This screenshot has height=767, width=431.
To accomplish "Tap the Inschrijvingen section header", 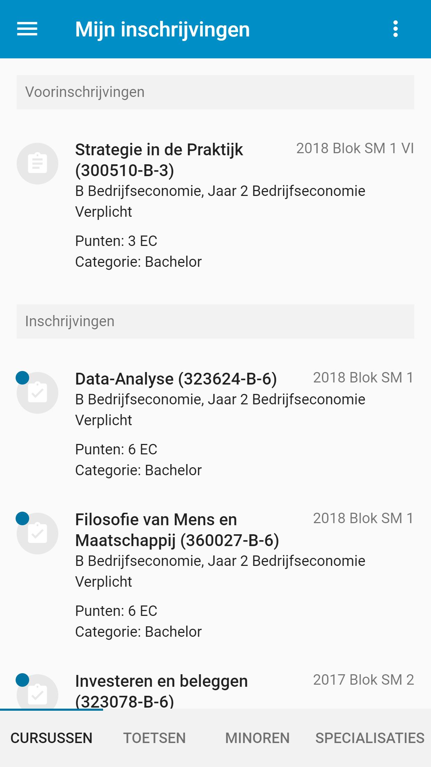I will (215, 321).
